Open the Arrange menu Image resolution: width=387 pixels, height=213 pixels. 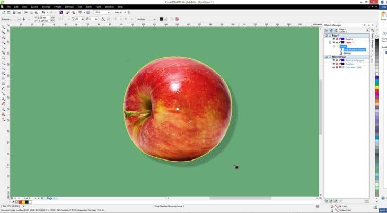tap(46, 7)
